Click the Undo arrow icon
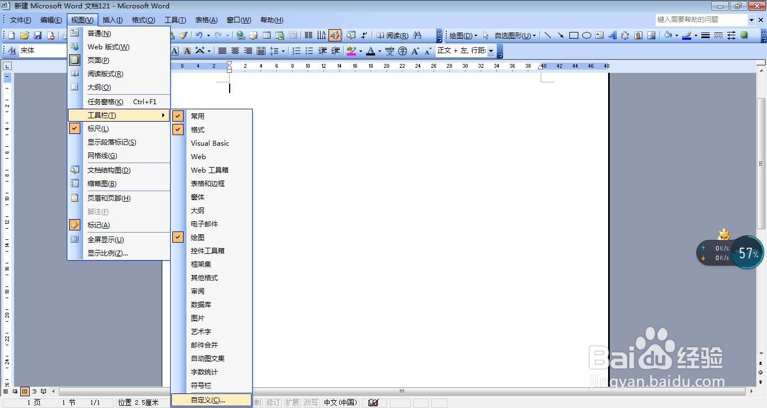The height and width of the screenshot is (408, 767). coord(199,35)
